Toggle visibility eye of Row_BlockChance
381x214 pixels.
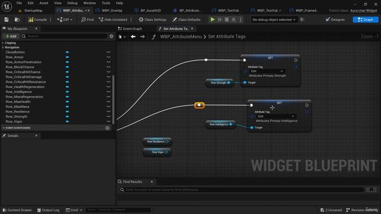point(108,67)
